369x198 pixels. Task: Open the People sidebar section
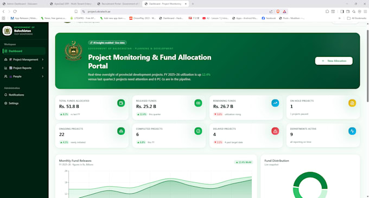[24, 76]
